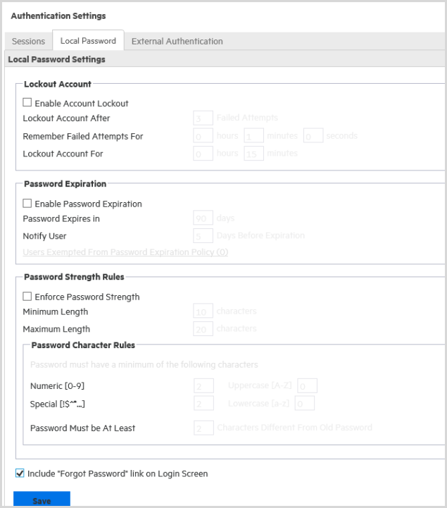
Task: Uncheck the "Forgot Password" link option
Action: tap(20, 473)
